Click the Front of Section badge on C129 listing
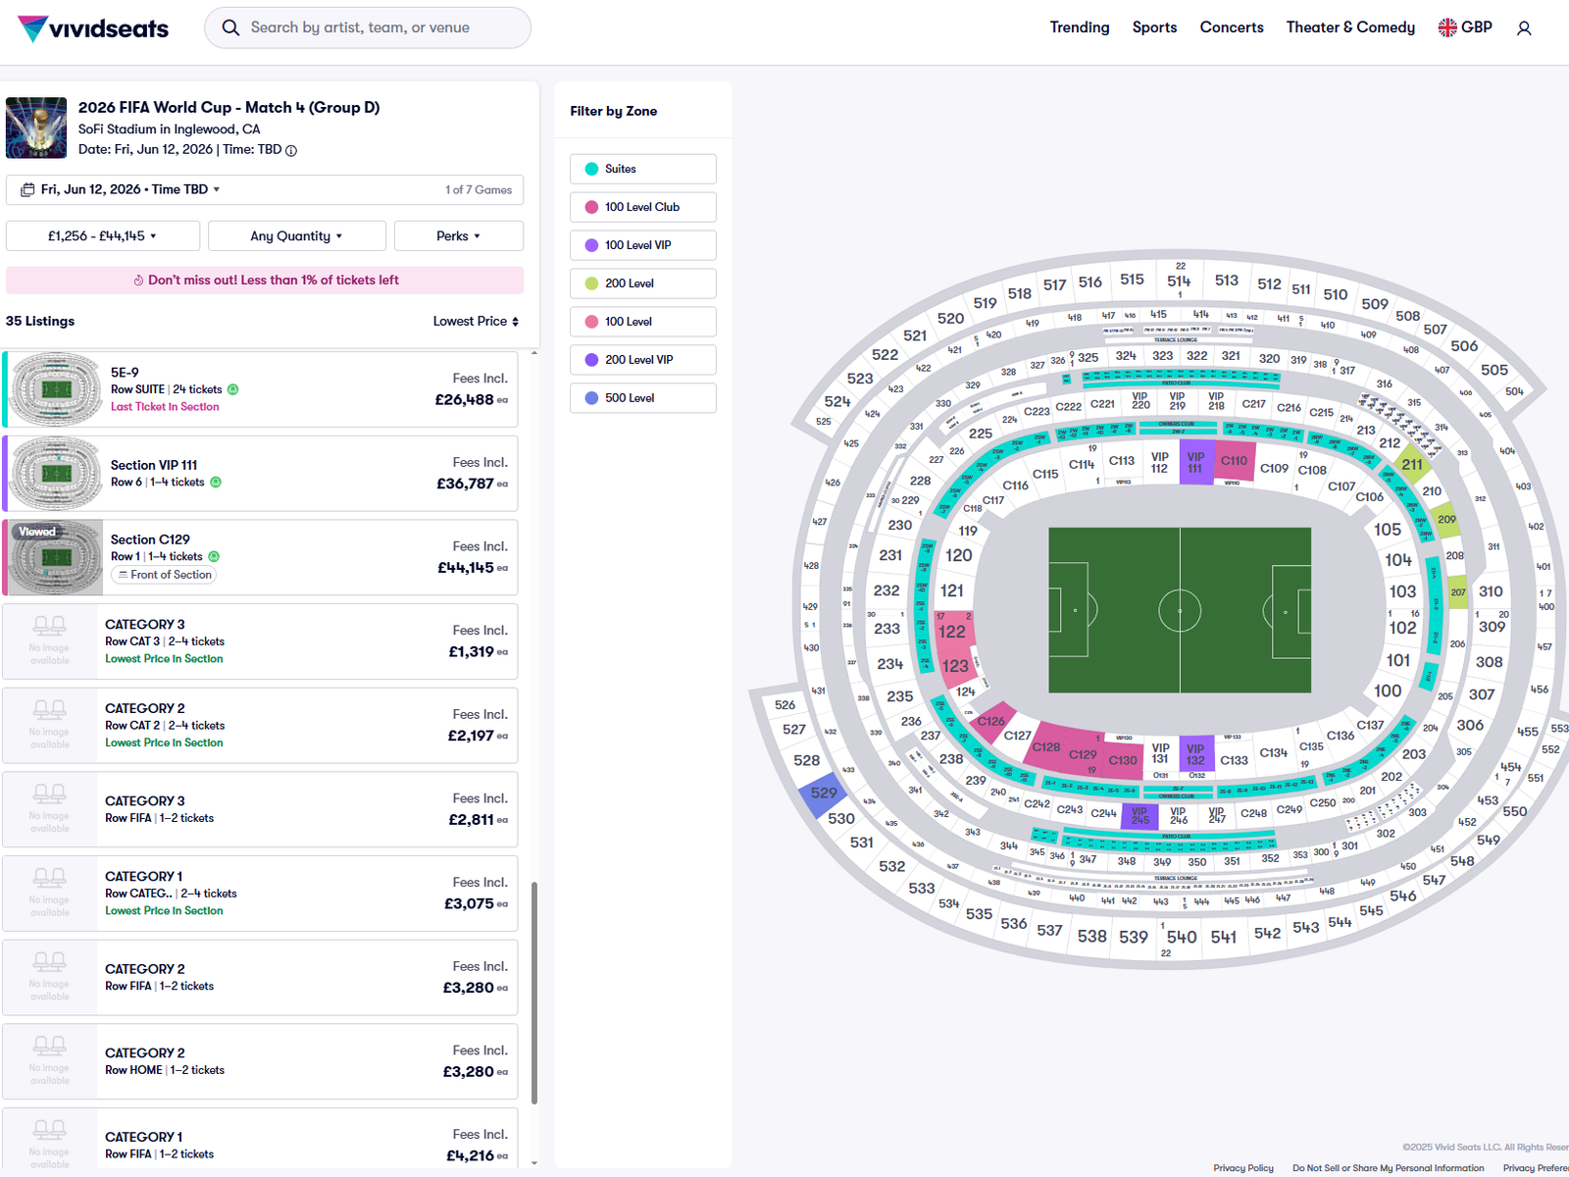Screen dimensions: 1569x1177 pyautogui.click(x=164, y=575)
